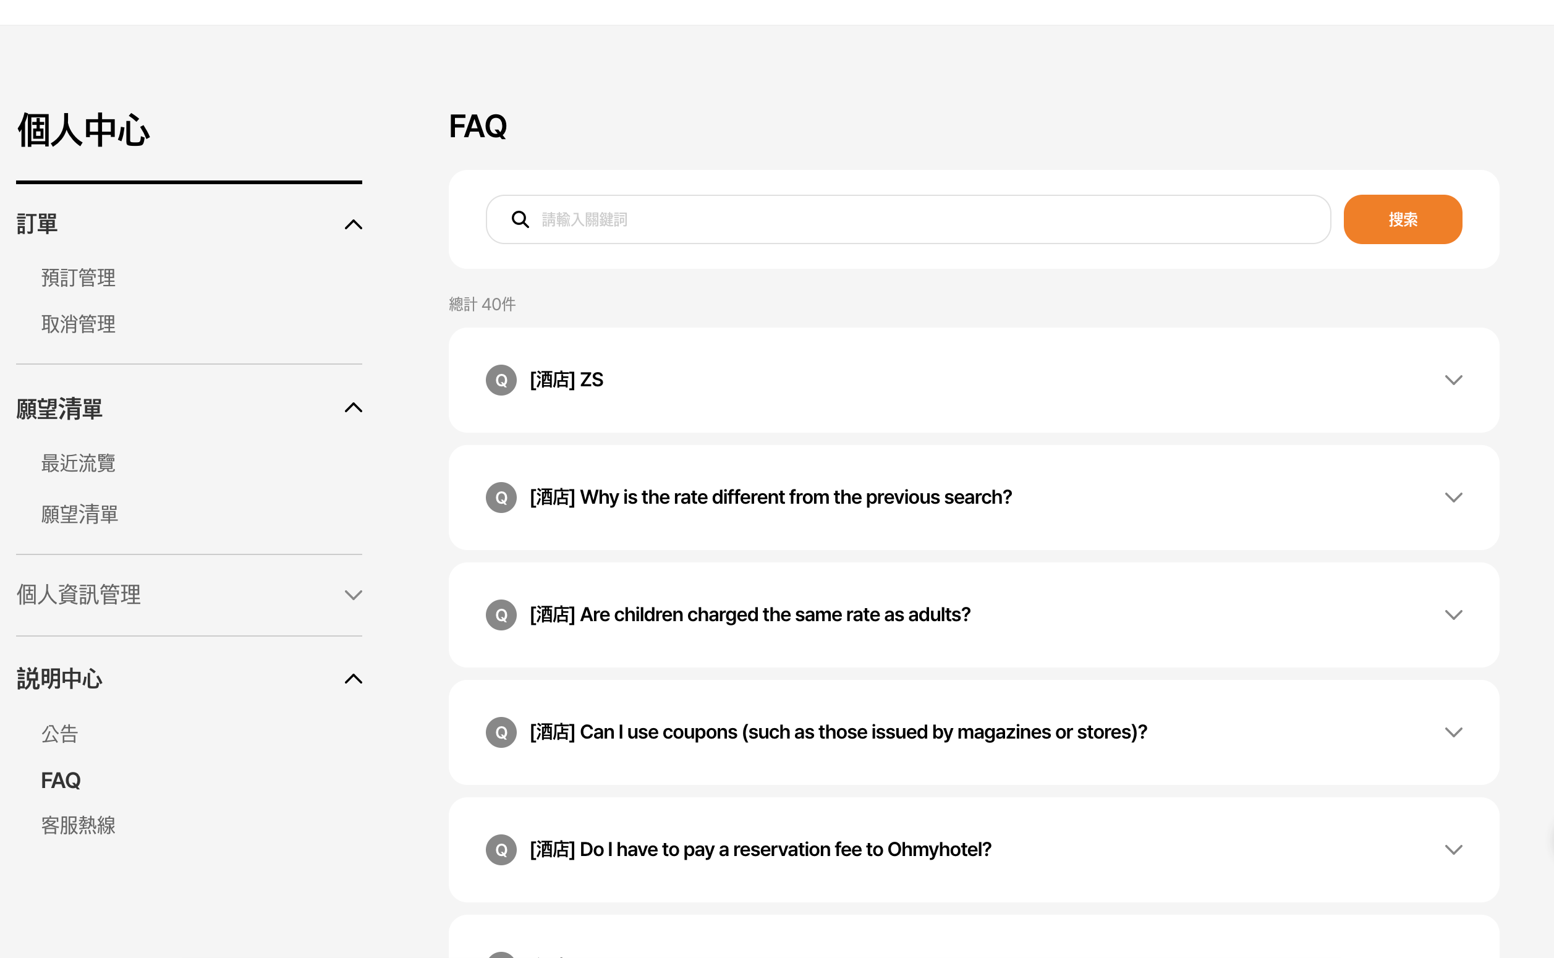Screen dimensions: 1554x958
Task: Collapse the 訂單 sidebar section
Action: [x=353, y=224]
